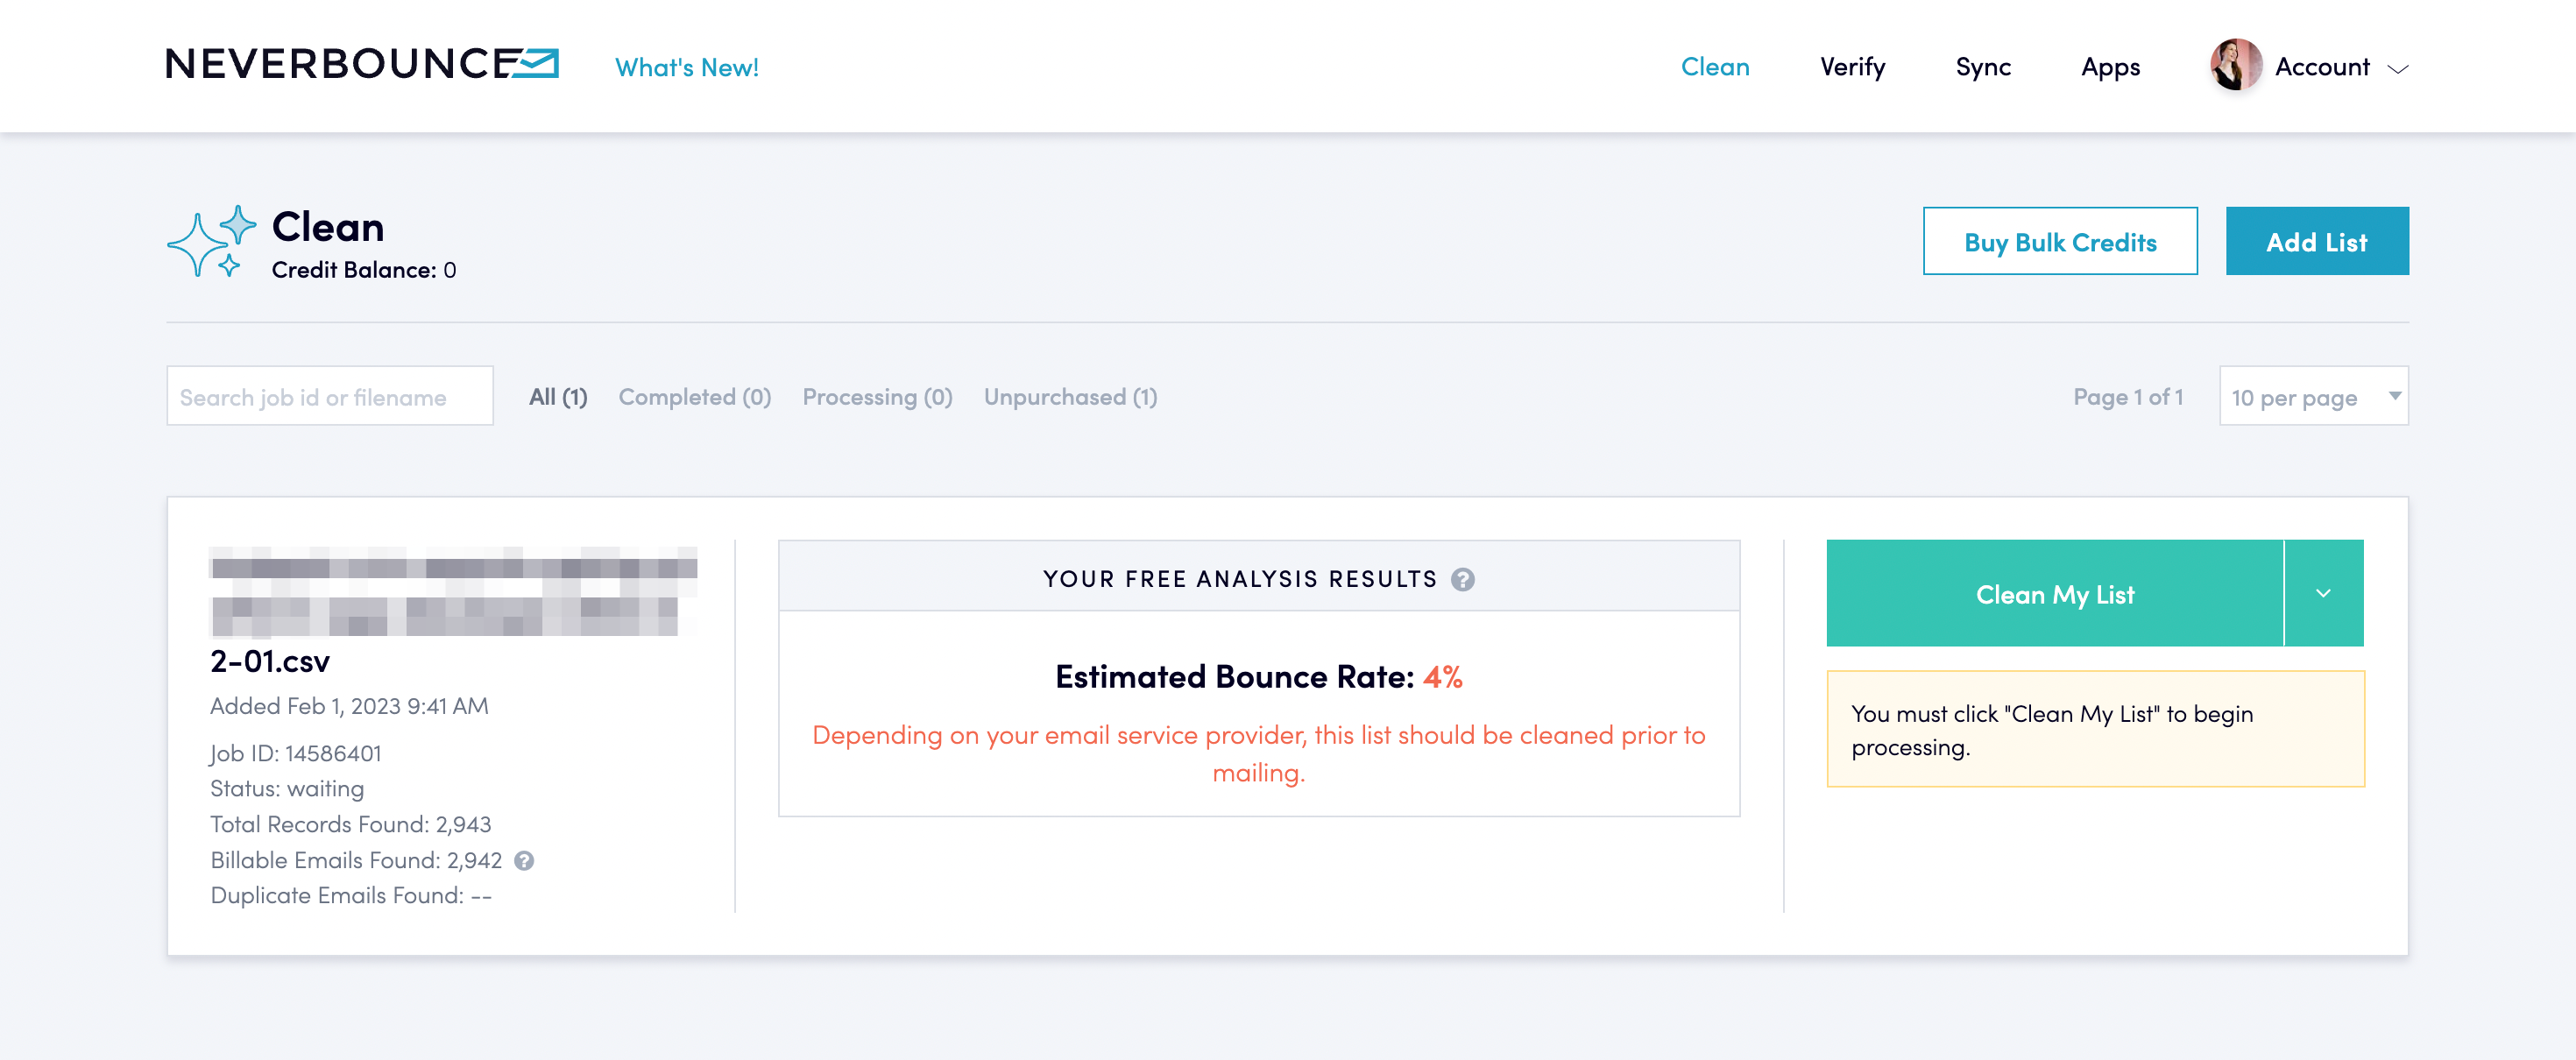Click the Search job id or filename input
The image size is (2576, 1060).
click(x=330, y=396)
